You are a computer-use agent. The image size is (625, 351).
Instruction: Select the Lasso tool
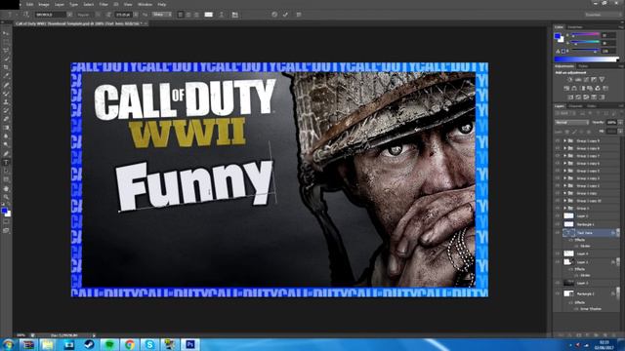pyautogui.click(x=6, y=50)
